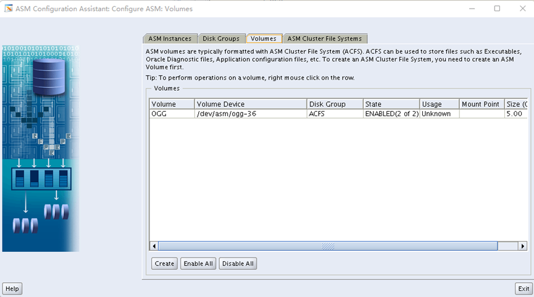This screenshot has width=534, height=297.
Task: Click the ACFS disk group cell
Action: 335,114
